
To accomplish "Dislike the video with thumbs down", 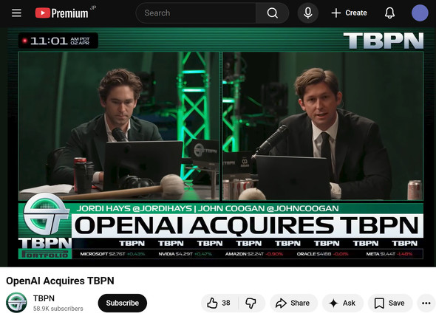I will point(251,303).
